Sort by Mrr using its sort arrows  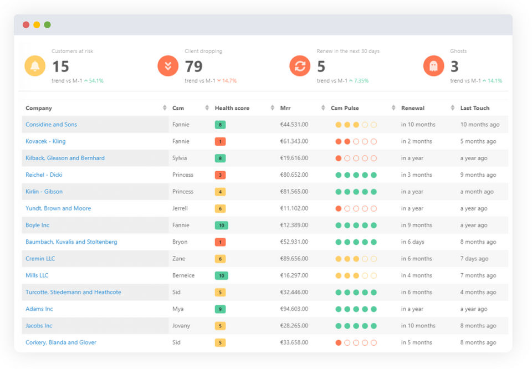(x=324, y=108)
